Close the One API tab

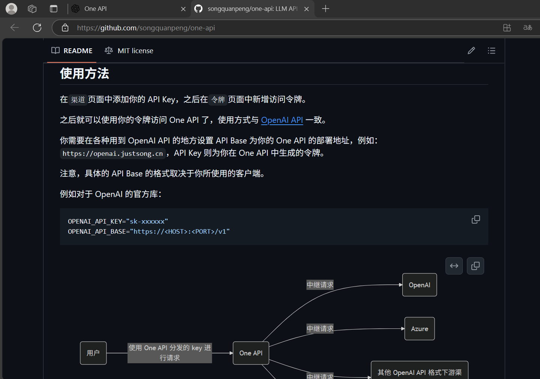tap(183, 9)
